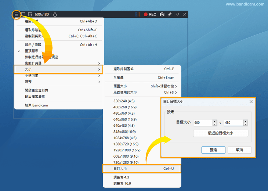Click the height field showing 480

[233, 123]
